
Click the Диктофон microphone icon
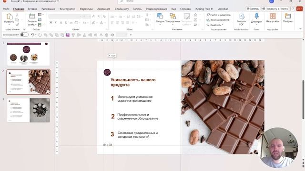256,16
